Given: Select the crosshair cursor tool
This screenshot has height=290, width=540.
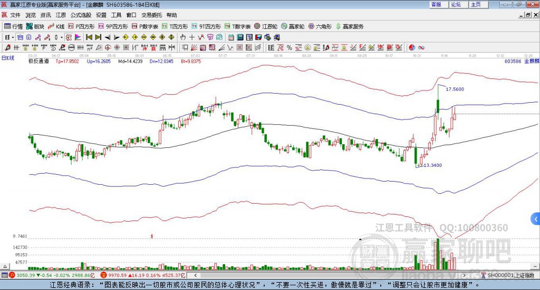Looking at the screenshot, I should (192, 37).
